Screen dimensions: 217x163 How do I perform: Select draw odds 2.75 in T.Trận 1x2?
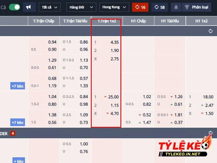[x=114, y=59]
